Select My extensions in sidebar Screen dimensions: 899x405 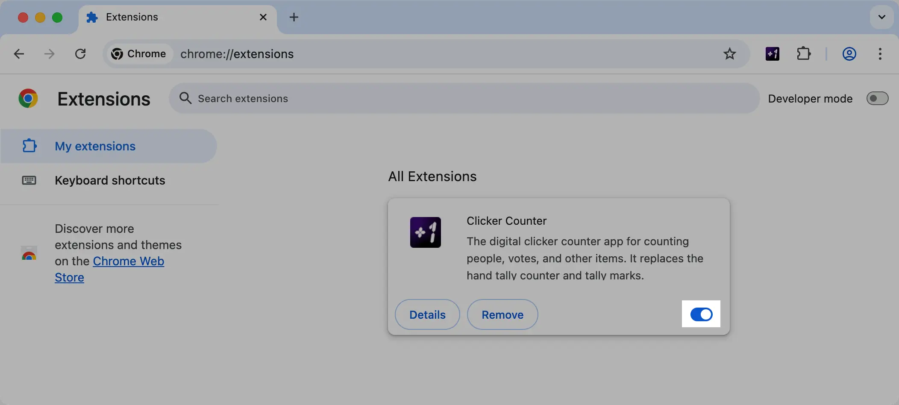95,146
